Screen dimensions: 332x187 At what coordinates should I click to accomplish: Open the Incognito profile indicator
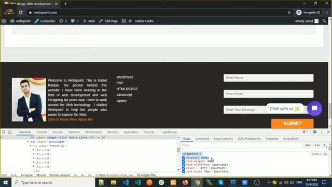[x=308, y=12]
